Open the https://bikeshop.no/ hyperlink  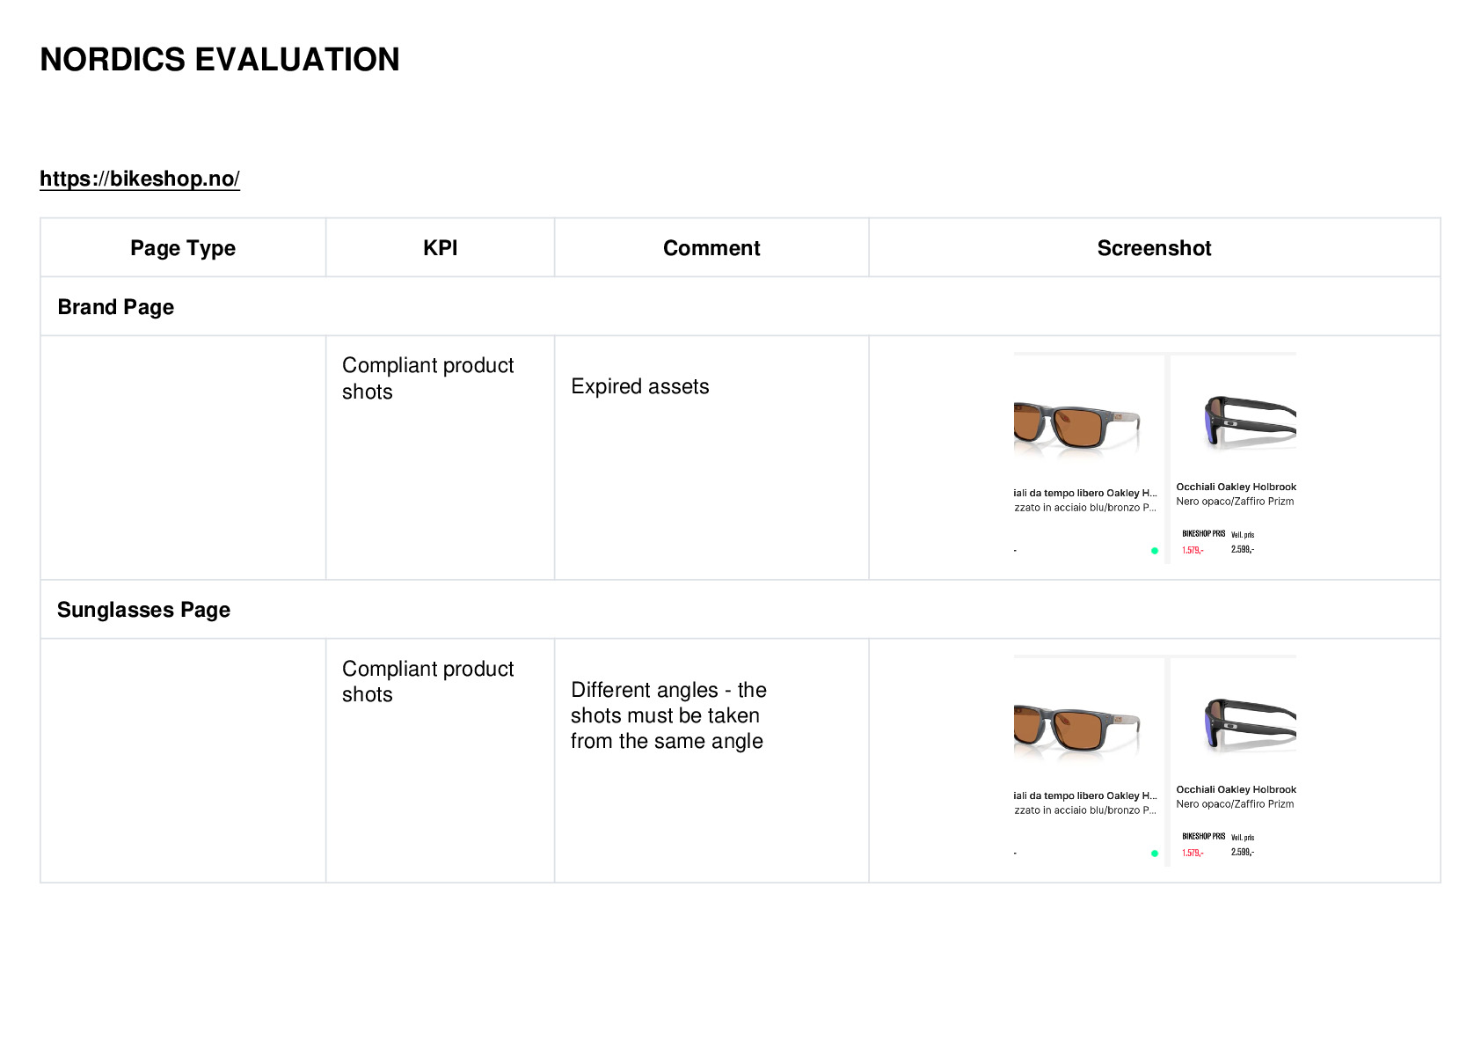[x=140, y=179]
